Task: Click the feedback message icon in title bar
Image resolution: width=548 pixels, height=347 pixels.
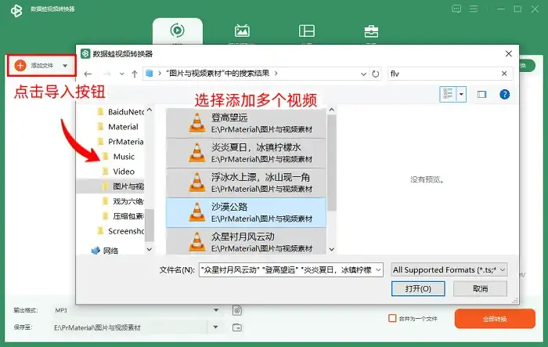Action: 456,9
